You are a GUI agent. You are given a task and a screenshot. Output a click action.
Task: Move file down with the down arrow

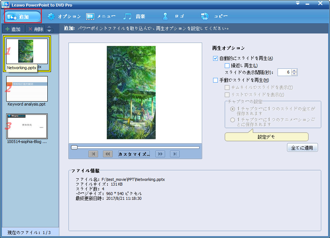pos(49,31)
